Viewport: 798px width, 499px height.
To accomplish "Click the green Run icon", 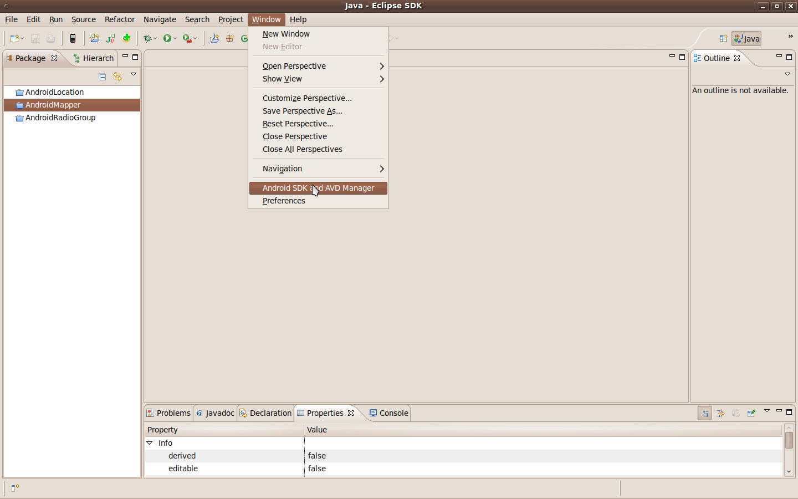I will click(x=167, y=38).
